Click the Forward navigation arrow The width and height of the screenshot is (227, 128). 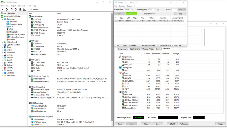[x=7, y=9]
